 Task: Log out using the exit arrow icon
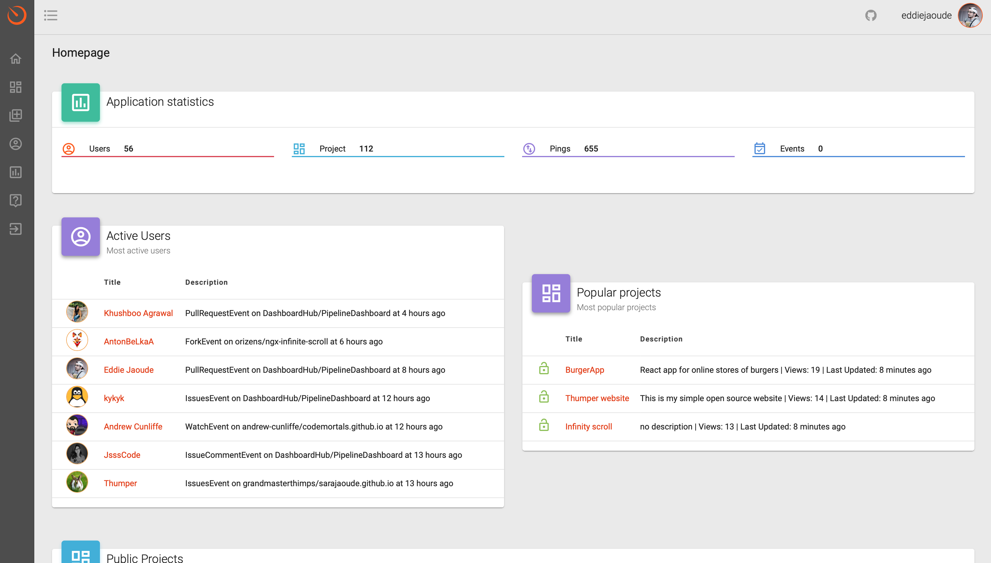pos(15,229)
